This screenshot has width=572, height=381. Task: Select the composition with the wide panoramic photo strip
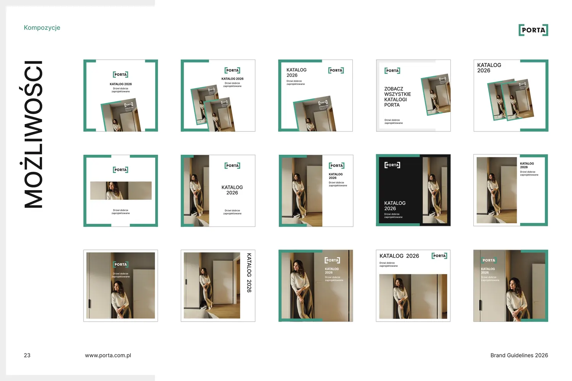(x=121, y=190)
